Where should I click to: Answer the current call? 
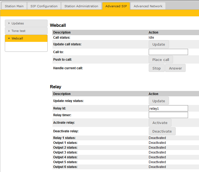coord(175,68)
